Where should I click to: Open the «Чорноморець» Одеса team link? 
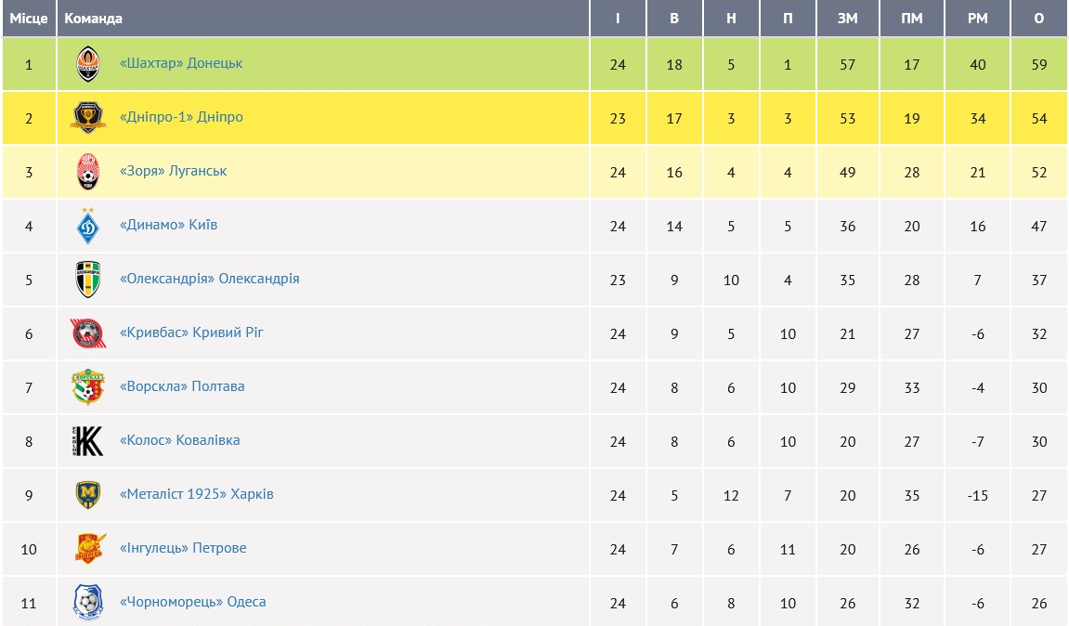coord(192,603)
